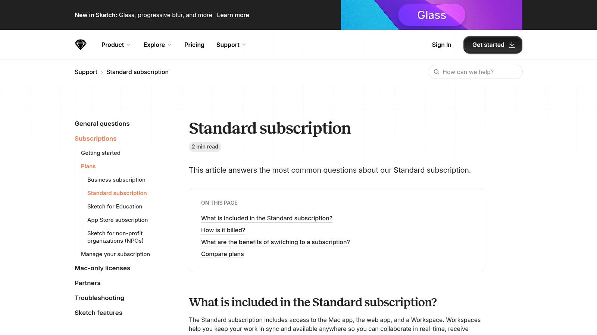597x335 pixels.
Task: Jump to Compare plans section
Action: [222, 254]
